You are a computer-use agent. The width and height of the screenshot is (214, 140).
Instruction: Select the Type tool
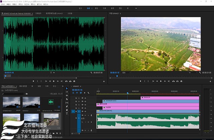coord(67,114)
